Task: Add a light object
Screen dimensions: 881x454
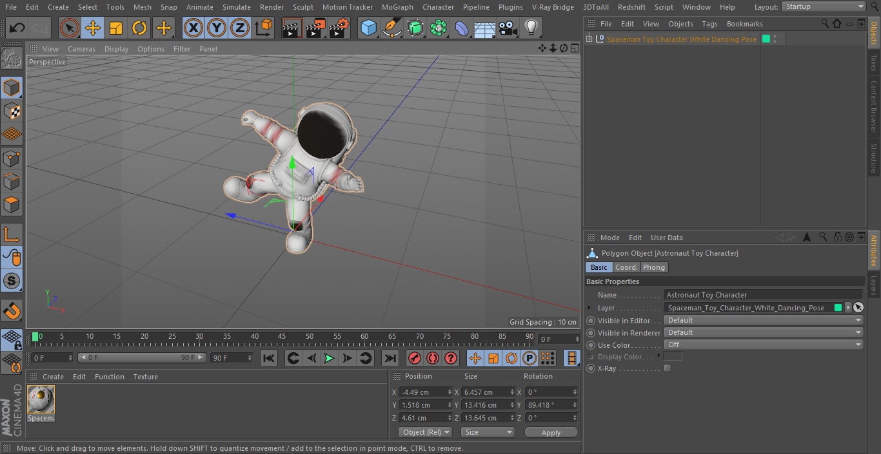Action: point(531,28)
